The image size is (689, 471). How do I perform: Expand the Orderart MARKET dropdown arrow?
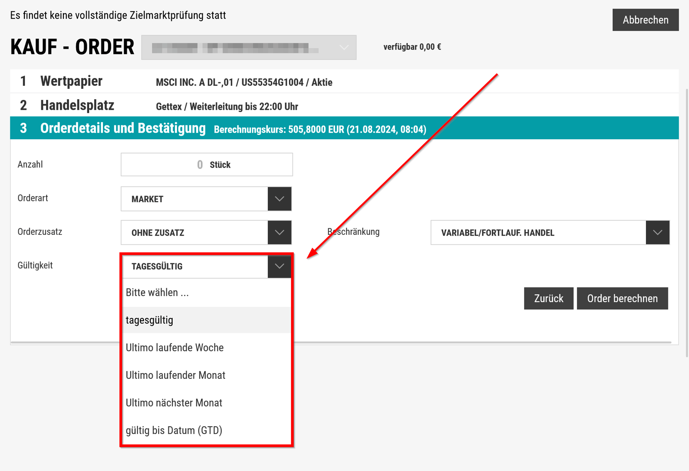(279, 199)
